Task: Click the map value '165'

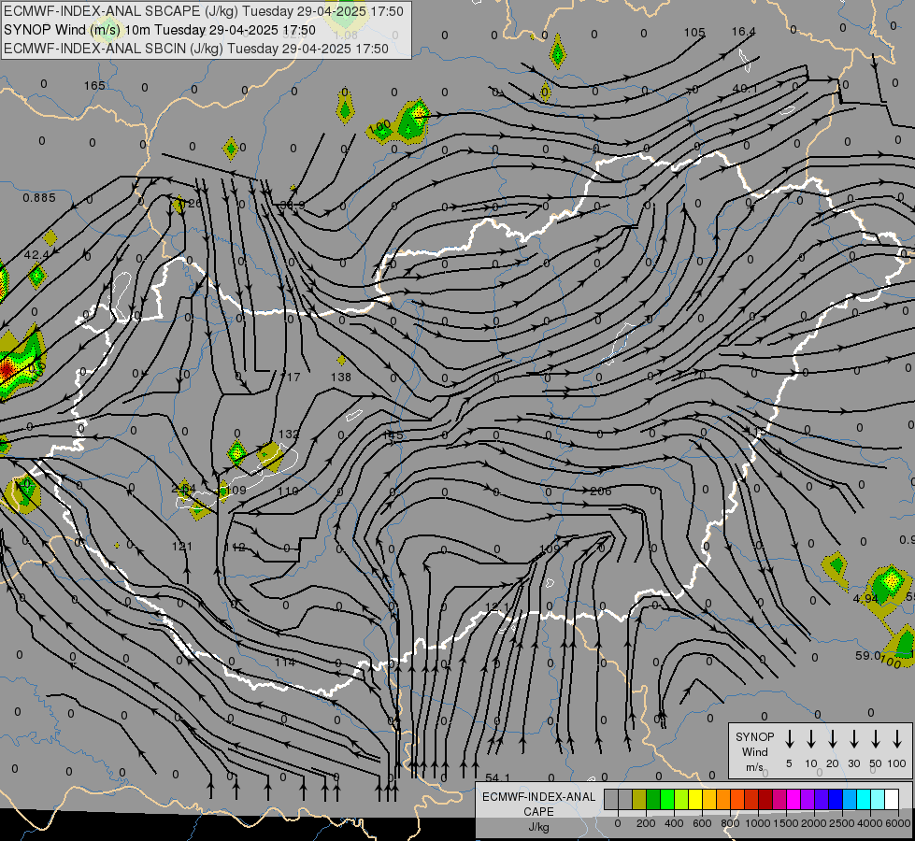Action: coord(94,86)
